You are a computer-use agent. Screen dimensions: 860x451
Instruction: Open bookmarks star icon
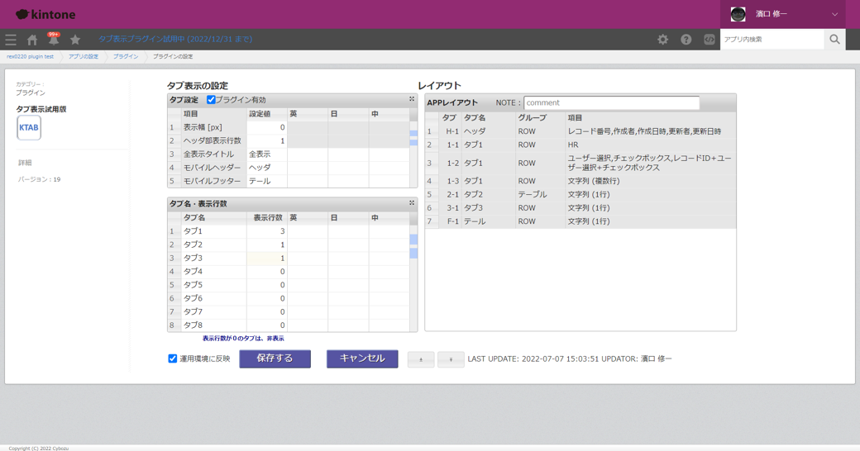point(75,40)
